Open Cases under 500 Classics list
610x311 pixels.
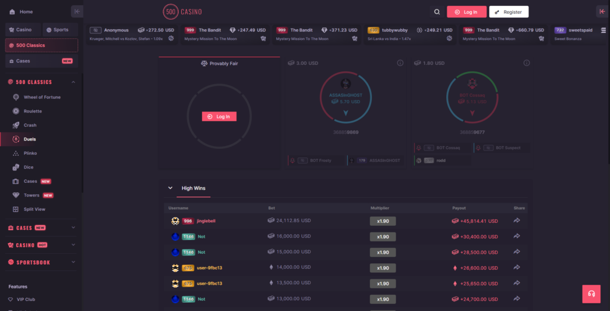[30, 181]
